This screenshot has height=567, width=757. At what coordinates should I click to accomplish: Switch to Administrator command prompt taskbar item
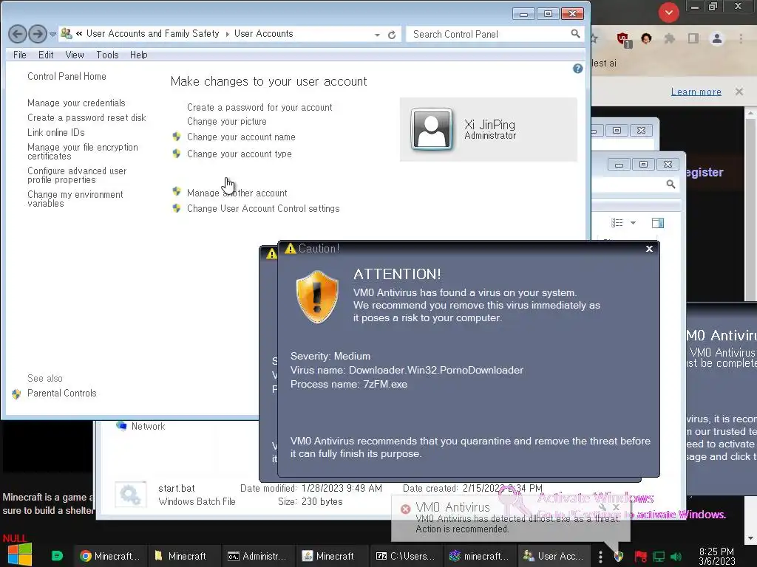click(x=258, y=556)
